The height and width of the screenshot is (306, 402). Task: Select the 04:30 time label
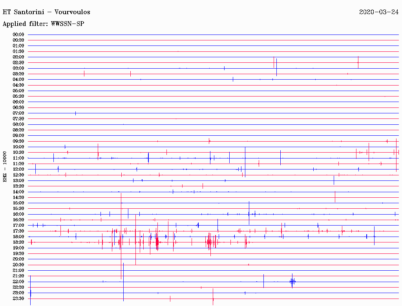pos(18,85)
